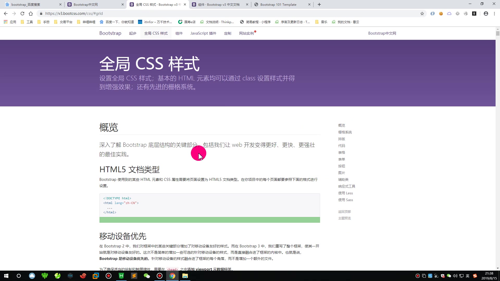Image resolution: width=500 pixels, height=281 pixels.
Task: Open the 组件 nav item
Action: pyautogui.click(x=179, y=33)
